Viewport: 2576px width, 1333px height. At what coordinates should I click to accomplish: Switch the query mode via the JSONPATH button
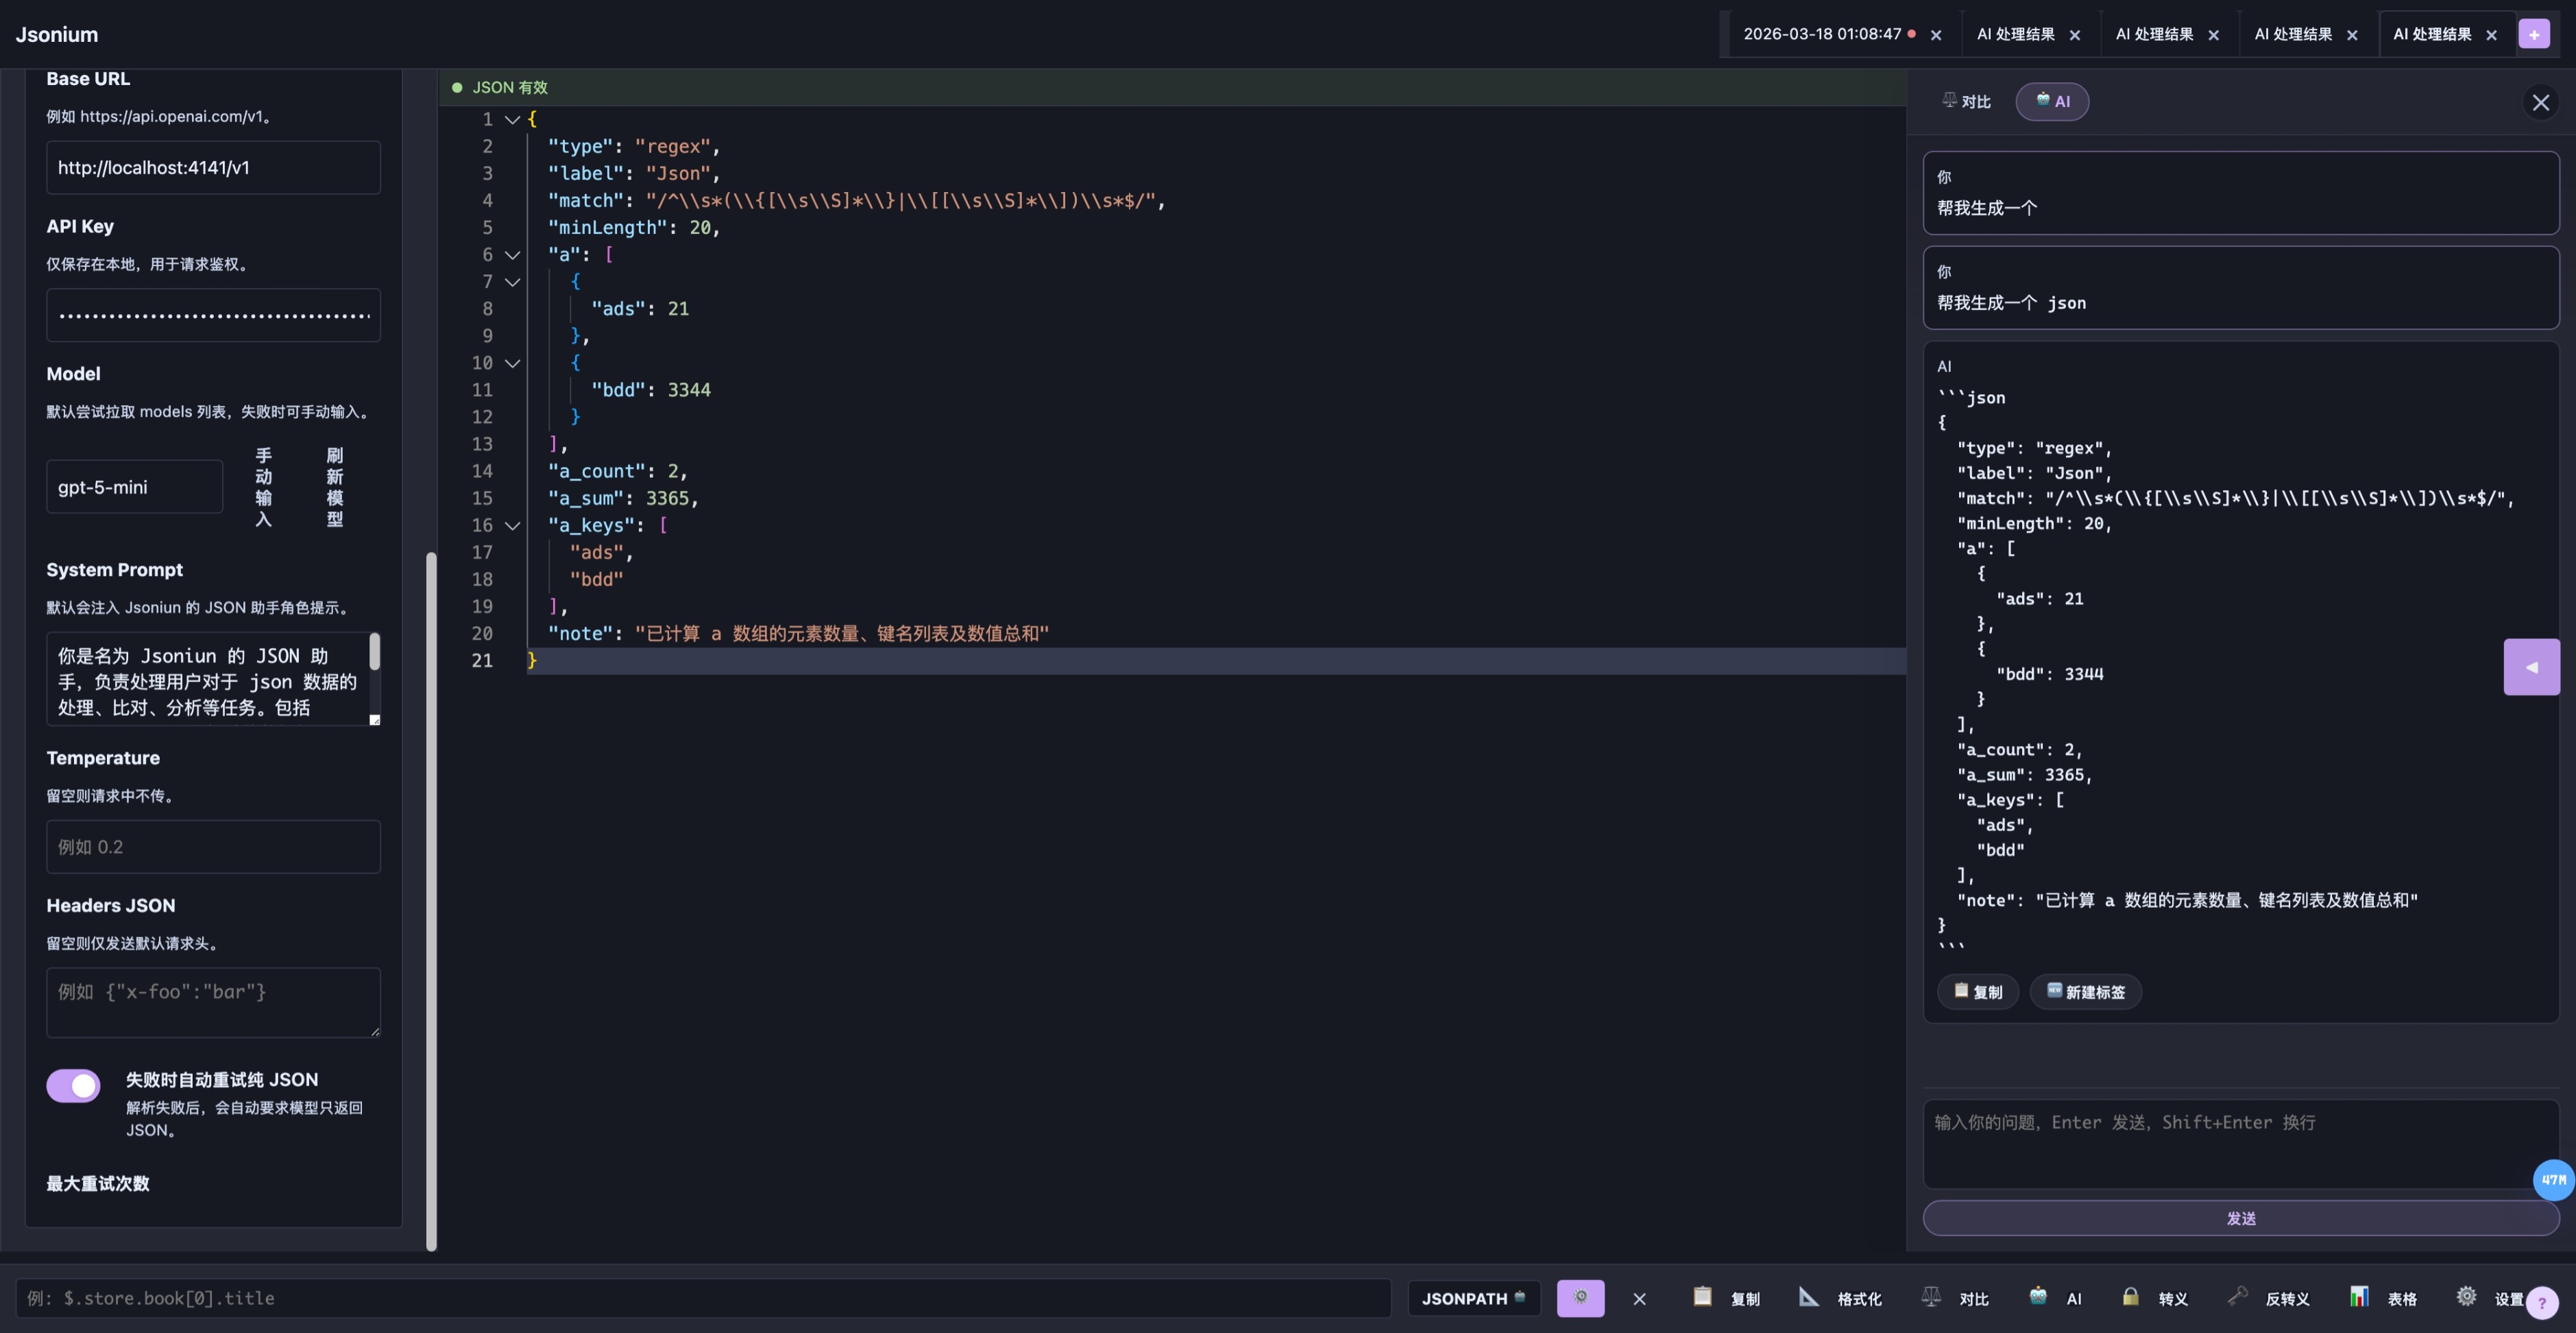[x=1474, y=1298]
